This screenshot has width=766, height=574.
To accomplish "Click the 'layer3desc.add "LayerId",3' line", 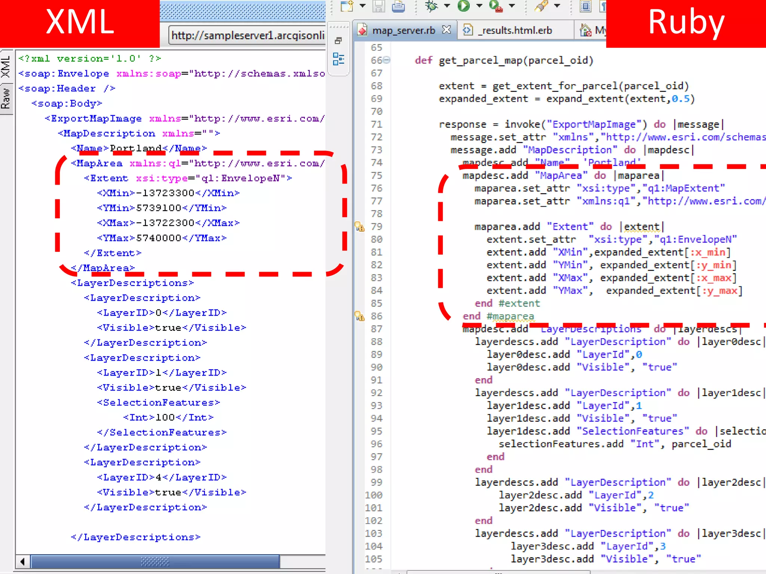I will (x=588, y=546).
